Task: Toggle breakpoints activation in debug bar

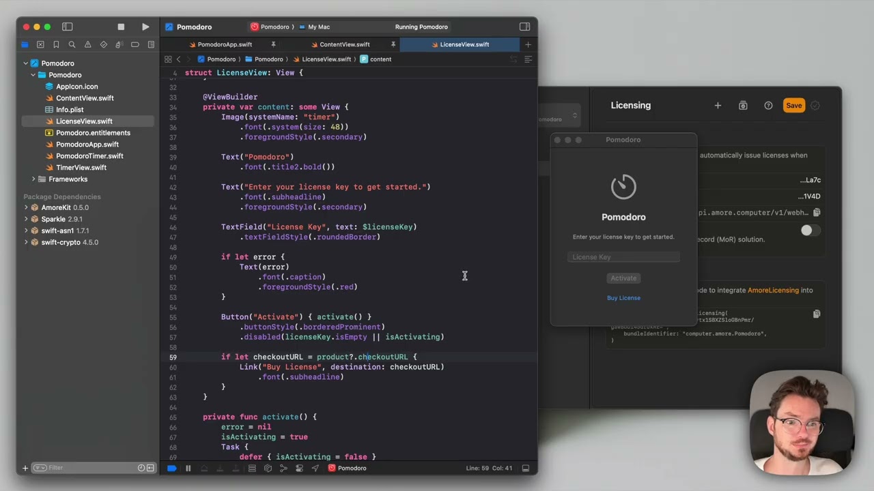Action: click(x=171, y=468)
